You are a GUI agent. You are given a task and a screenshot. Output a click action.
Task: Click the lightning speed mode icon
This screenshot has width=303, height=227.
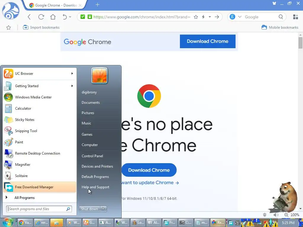203,17
